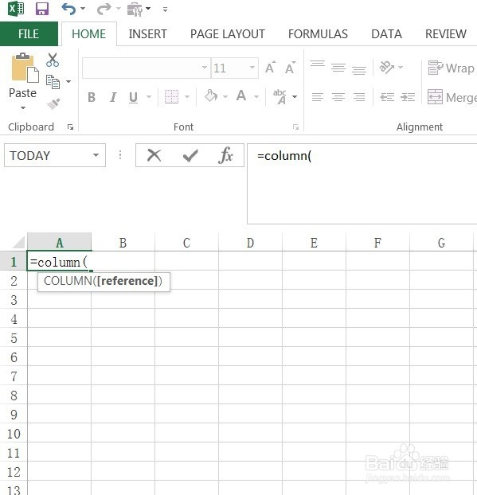Click the Excel application icon

point(15,8)
